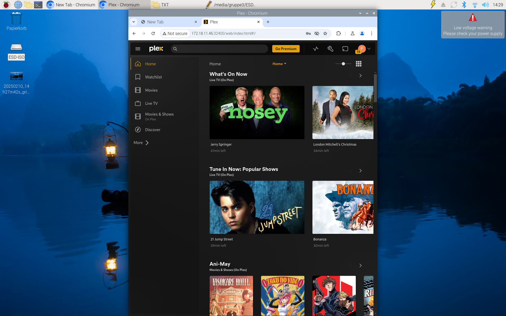Screen dimensions: 506x316
Task: Open the 21 Jump Street thumbnail
Action: [x=257, y=207]
